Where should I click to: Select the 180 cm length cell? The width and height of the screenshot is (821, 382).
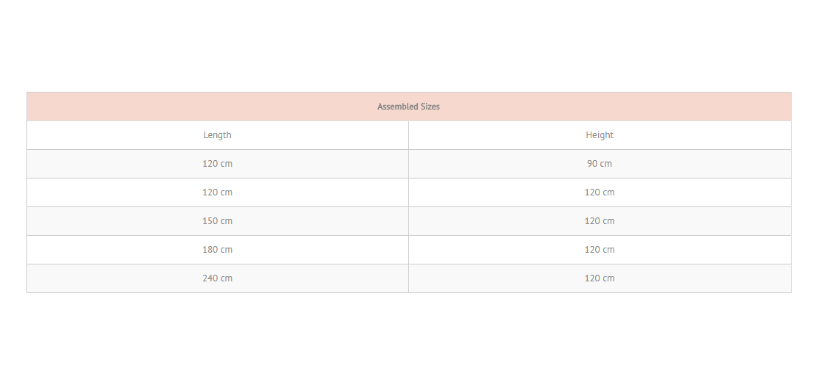coord(217,250)
